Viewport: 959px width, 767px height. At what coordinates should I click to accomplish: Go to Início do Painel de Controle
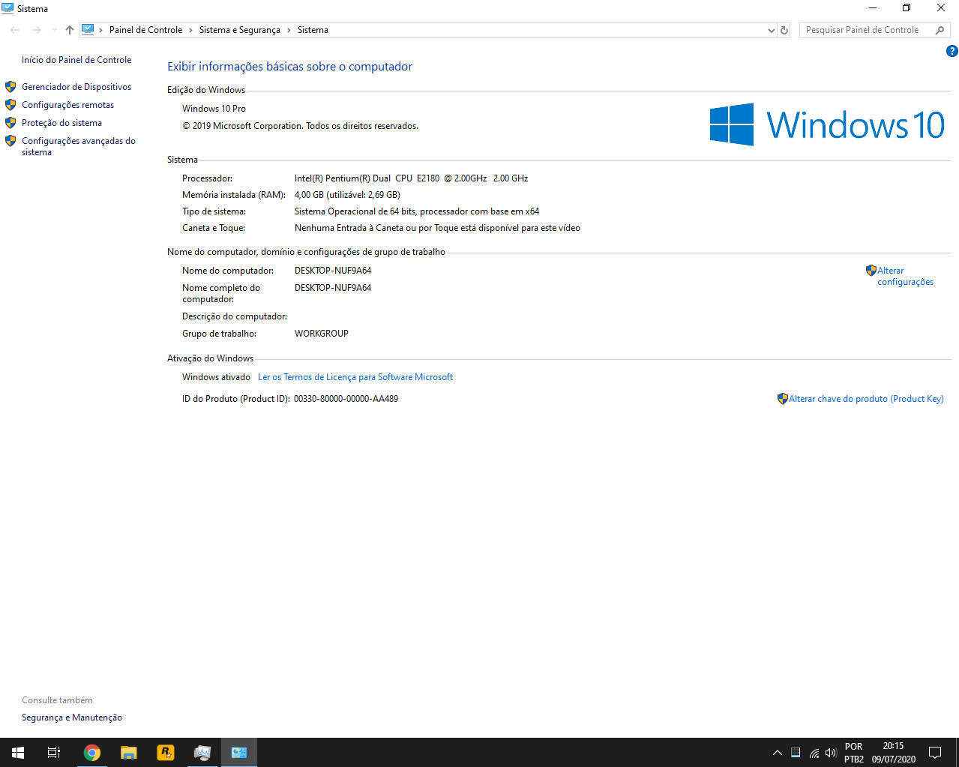click(76, 60)
